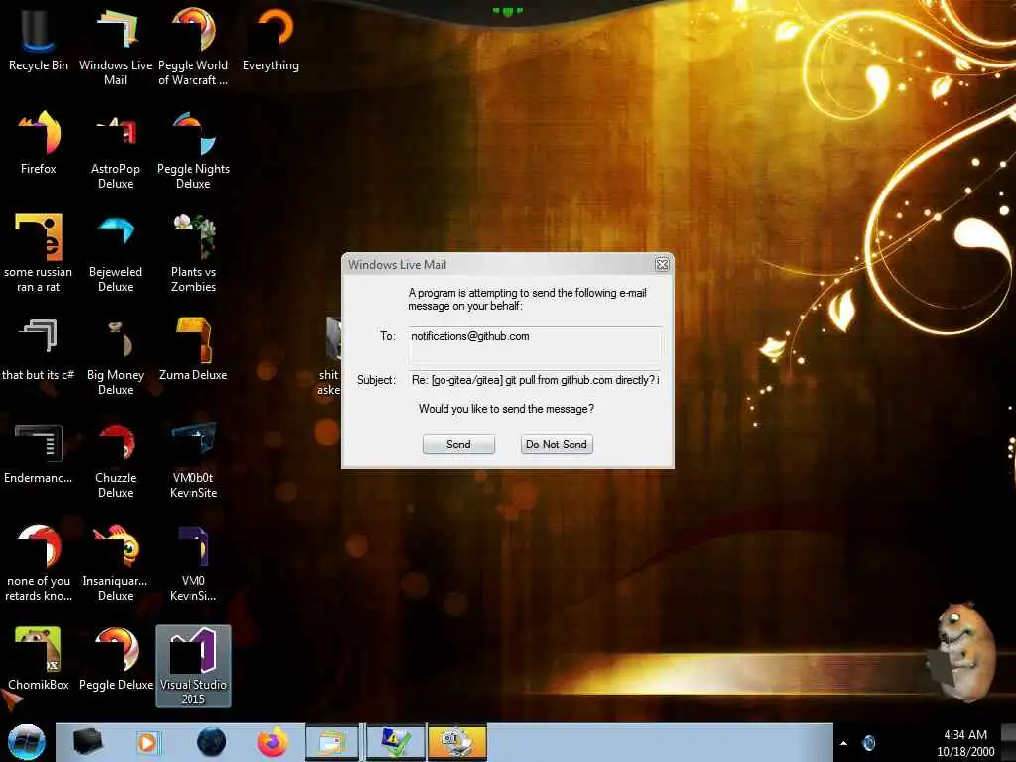Open Firefox from the taskbar

pyautogui.click(x=273, y=742)
